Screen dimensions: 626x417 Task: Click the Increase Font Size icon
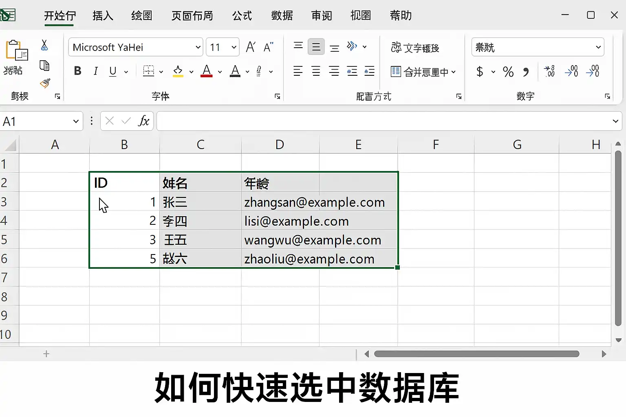point(251,47)
